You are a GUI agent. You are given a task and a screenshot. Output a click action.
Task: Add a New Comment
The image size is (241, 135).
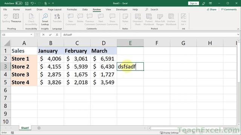click(x=70, y=19)
